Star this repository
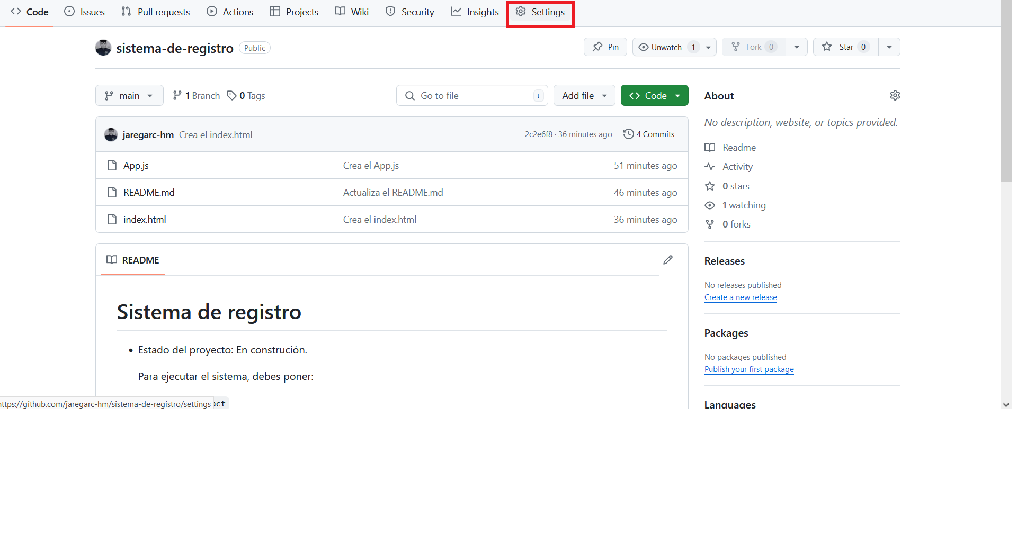The width and height of the screenshot is (1017, 544). point(846,47)
